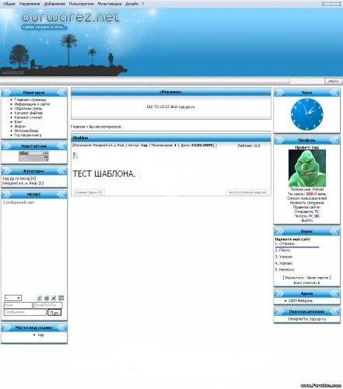
Task: Open the Общее menu
Action: click(9, 4)
